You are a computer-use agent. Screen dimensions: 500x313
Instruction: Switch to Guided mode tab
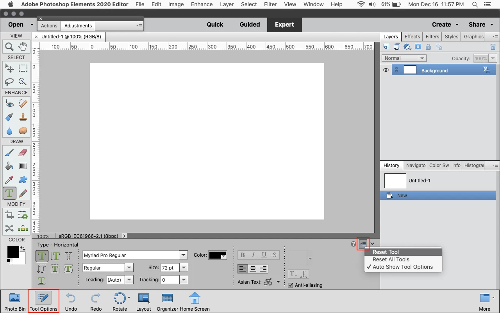(250, 24)
